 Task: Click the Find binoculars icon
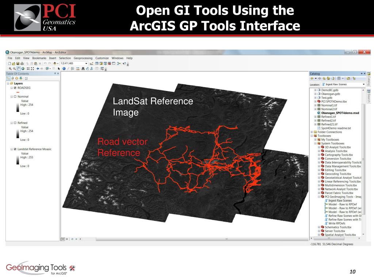pos(83,68)
